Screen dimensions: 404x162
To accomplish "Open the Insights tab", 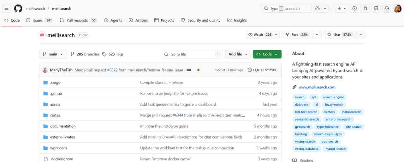I will coord(237,20).
